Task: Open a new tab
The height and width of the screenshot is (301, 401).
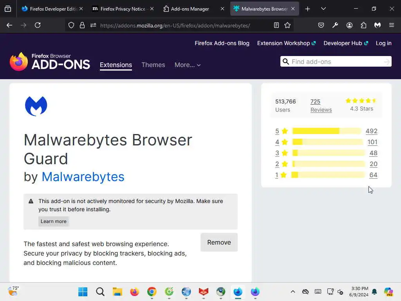Action: point(308,9)
